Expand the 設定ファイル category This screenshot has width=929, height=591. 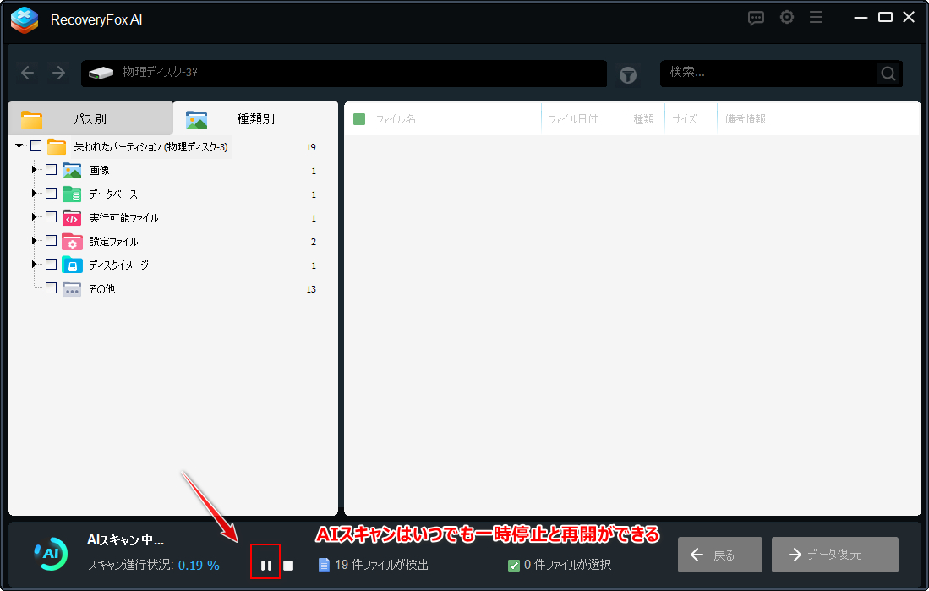pos(35,241)
